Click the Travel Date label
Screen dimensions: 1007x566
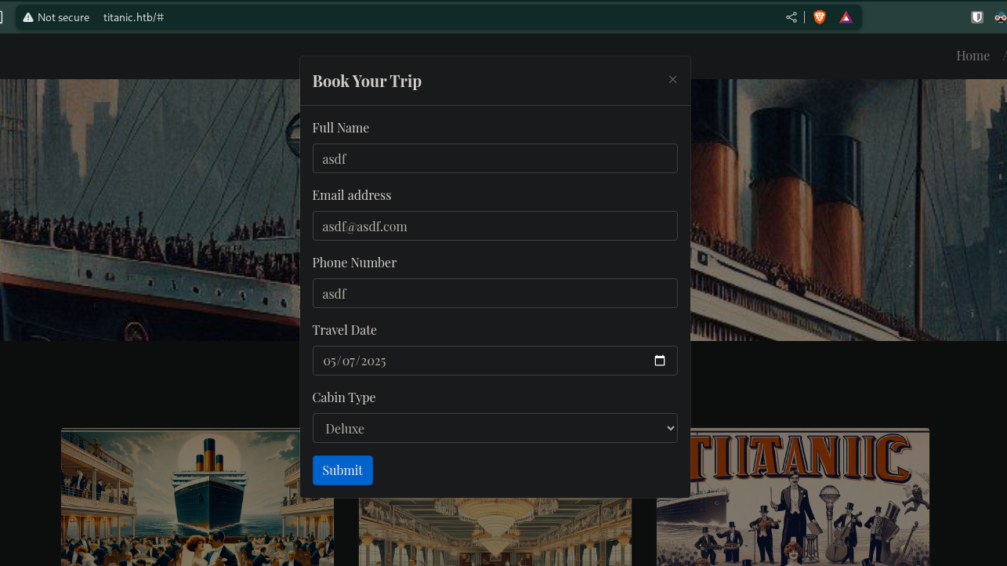coord(345,330)
